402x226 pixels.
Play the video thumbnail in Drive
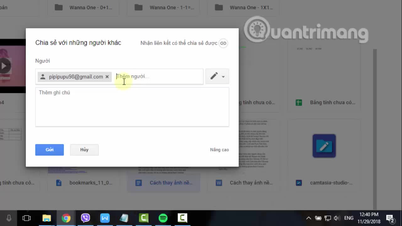4,66
